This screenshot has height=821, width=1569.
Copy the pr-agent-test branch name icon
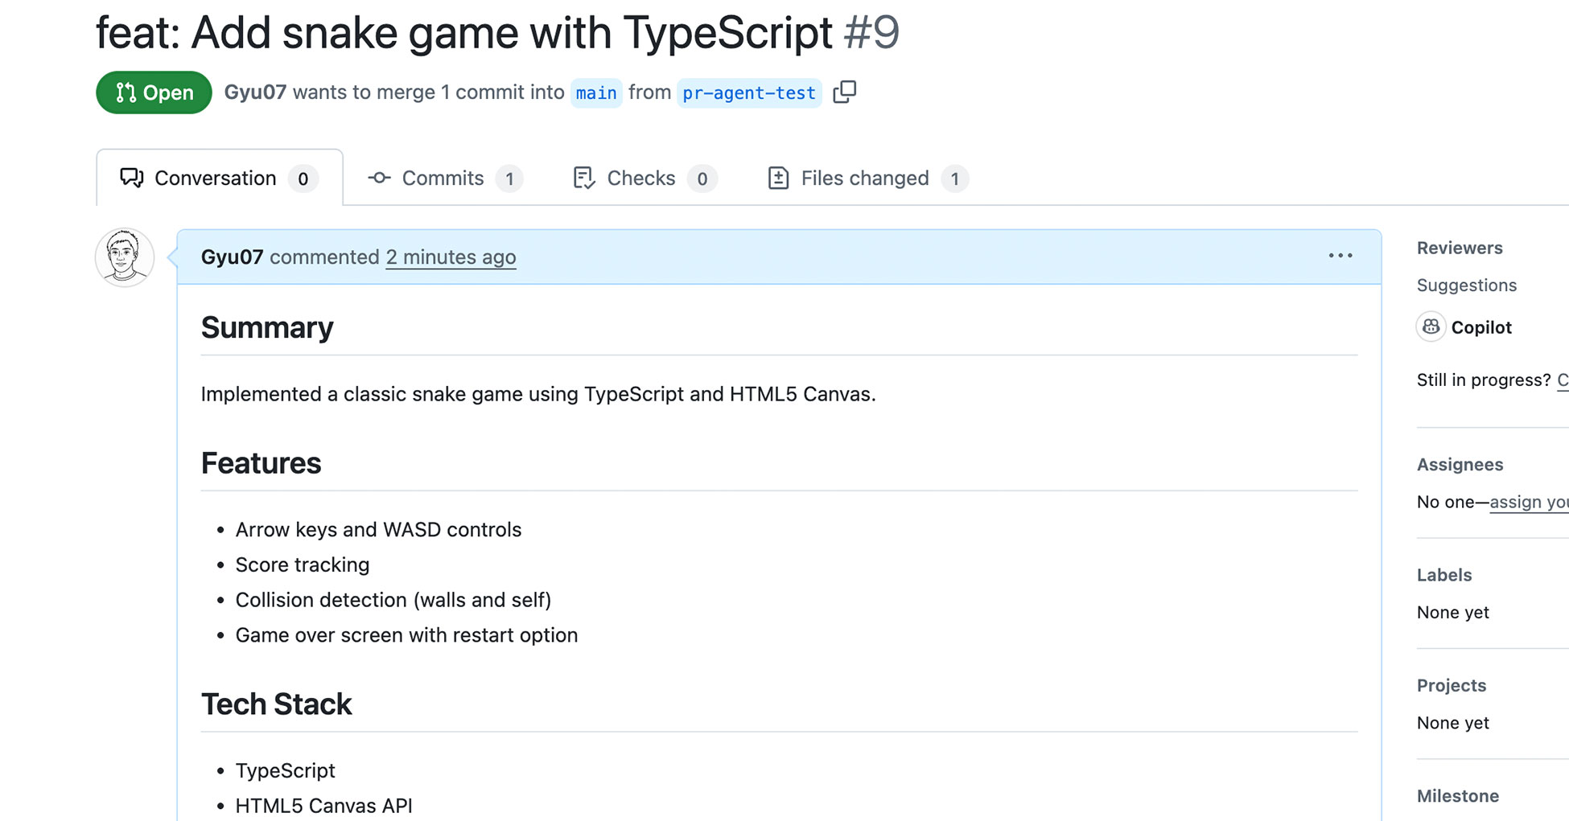(844, 92)
